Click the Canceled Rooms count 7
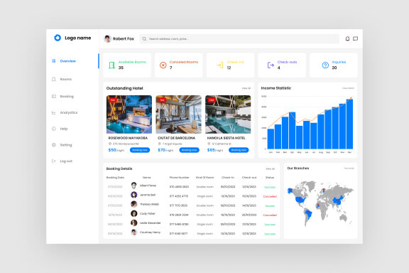Image resolution: width=409 pixels, height=273 pixels. point(171,68)
